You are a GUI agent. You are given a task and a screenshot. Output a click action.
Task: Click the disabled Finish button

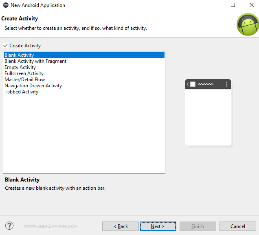(x=198, y=226)
